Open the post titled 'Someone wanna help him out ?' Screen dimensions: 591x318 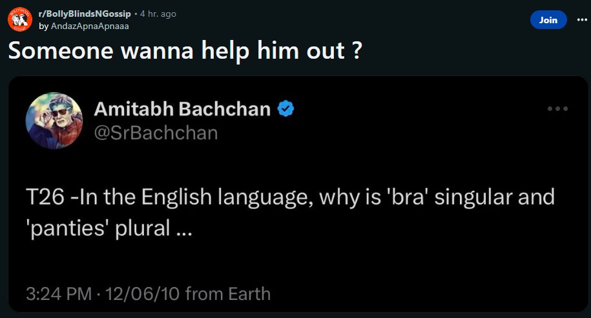184,51
